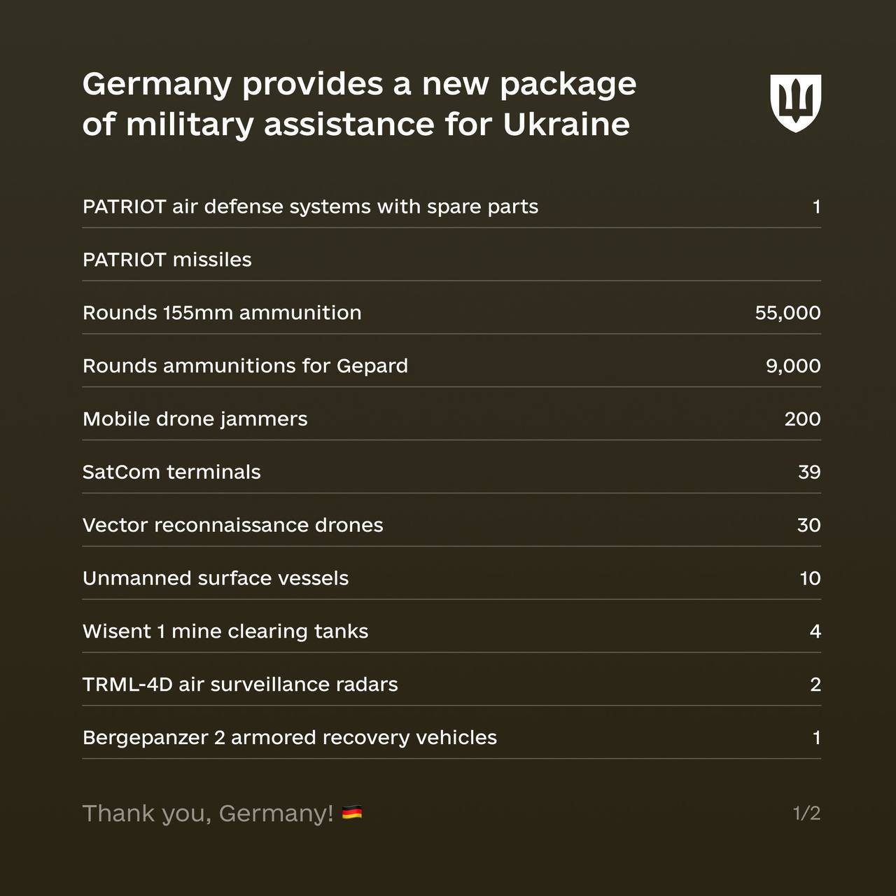Screen dimensions: 896x896
Task: Click the Unmanned surface vessels label
Action: (215, 578)
